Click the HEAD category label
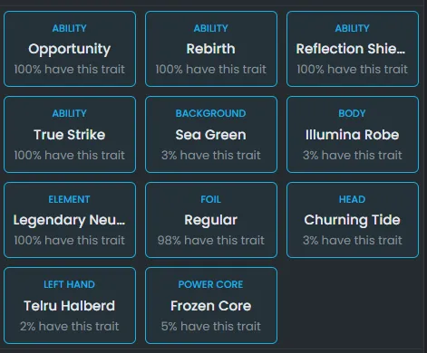 (352, 199)
